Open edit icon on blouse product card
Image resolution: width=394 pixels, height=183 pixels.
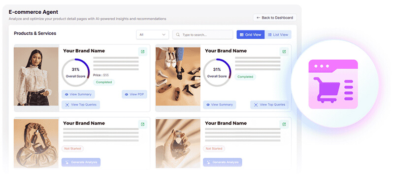pyautogui.click(x=142, y=52)
